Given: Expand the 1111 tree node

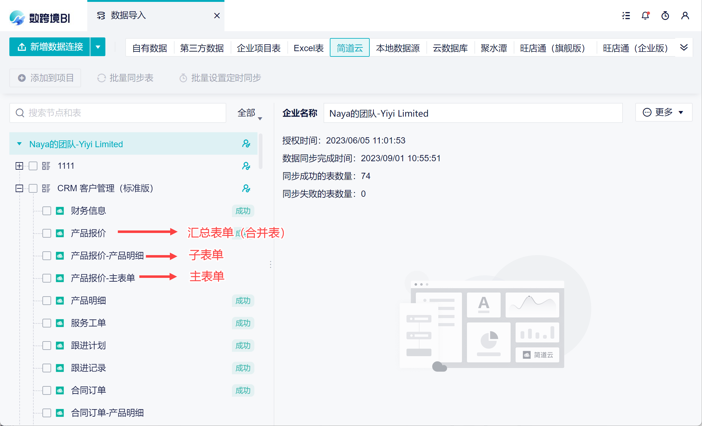Looking at the screenshot, I should pyautogui.click(x=19, y=166).
